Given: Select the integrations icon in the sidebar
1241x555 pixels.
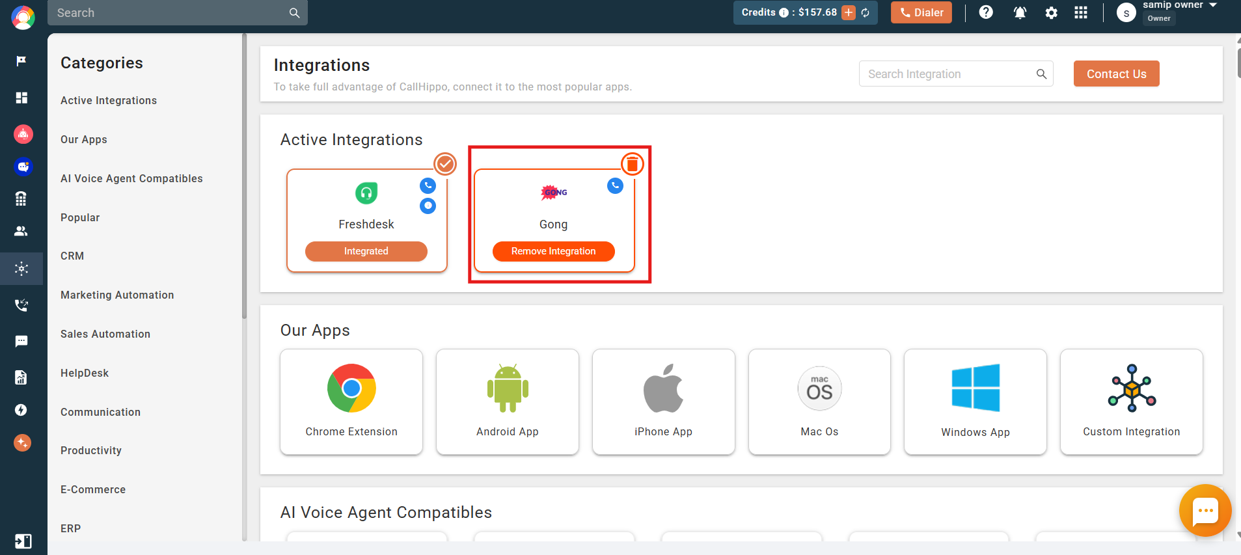Looking at the screenshot, I should coord(21,269).
